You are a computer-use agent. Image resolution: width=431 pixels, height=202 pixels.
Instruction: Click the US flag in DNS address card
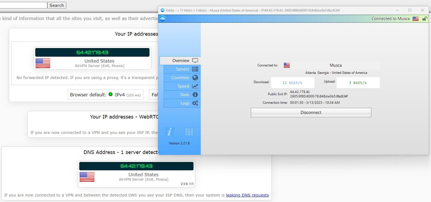click(87, 177)
